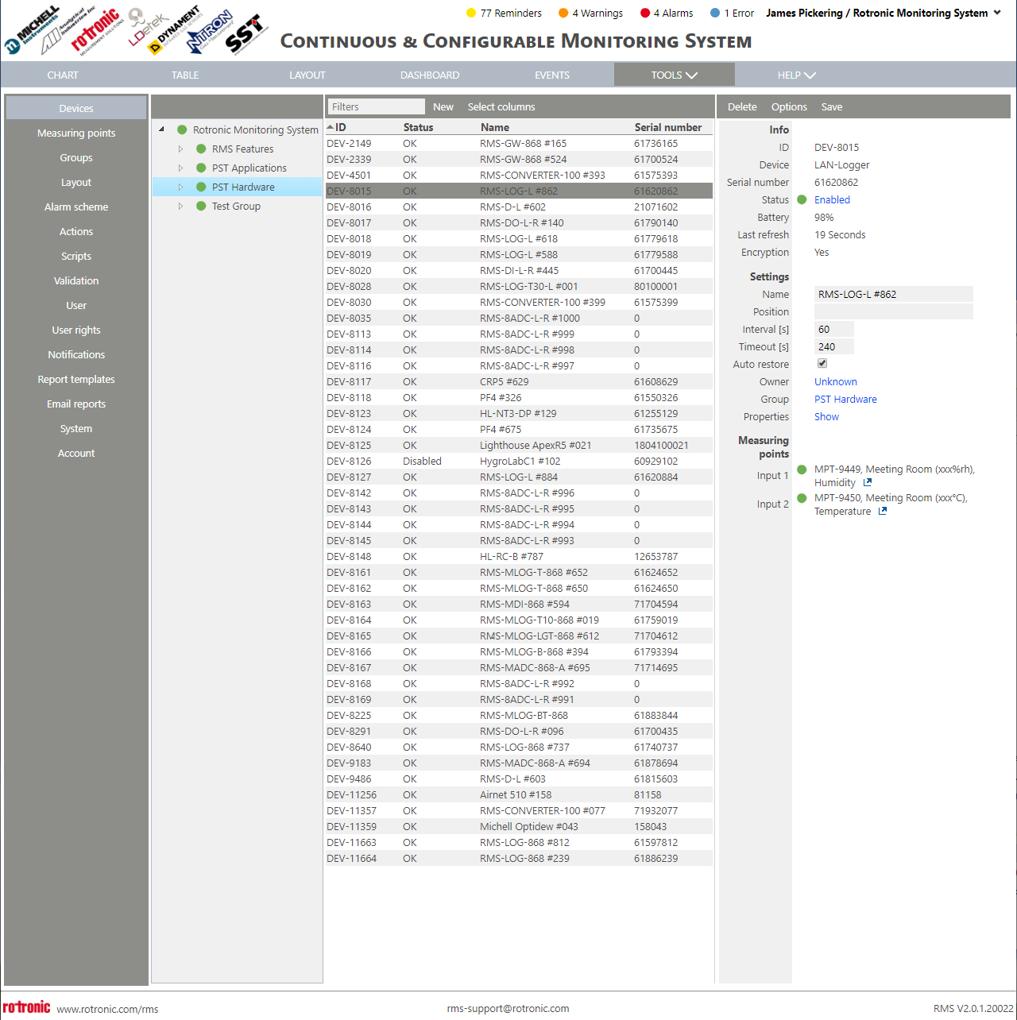
Task: Toggle the Auto restore checkbox
Action: [x=822, y=363]
